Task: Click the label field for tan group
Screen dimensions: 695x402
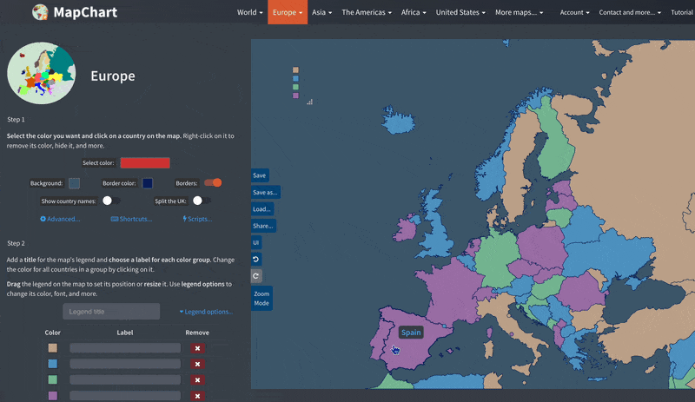Action: (125, 348)
